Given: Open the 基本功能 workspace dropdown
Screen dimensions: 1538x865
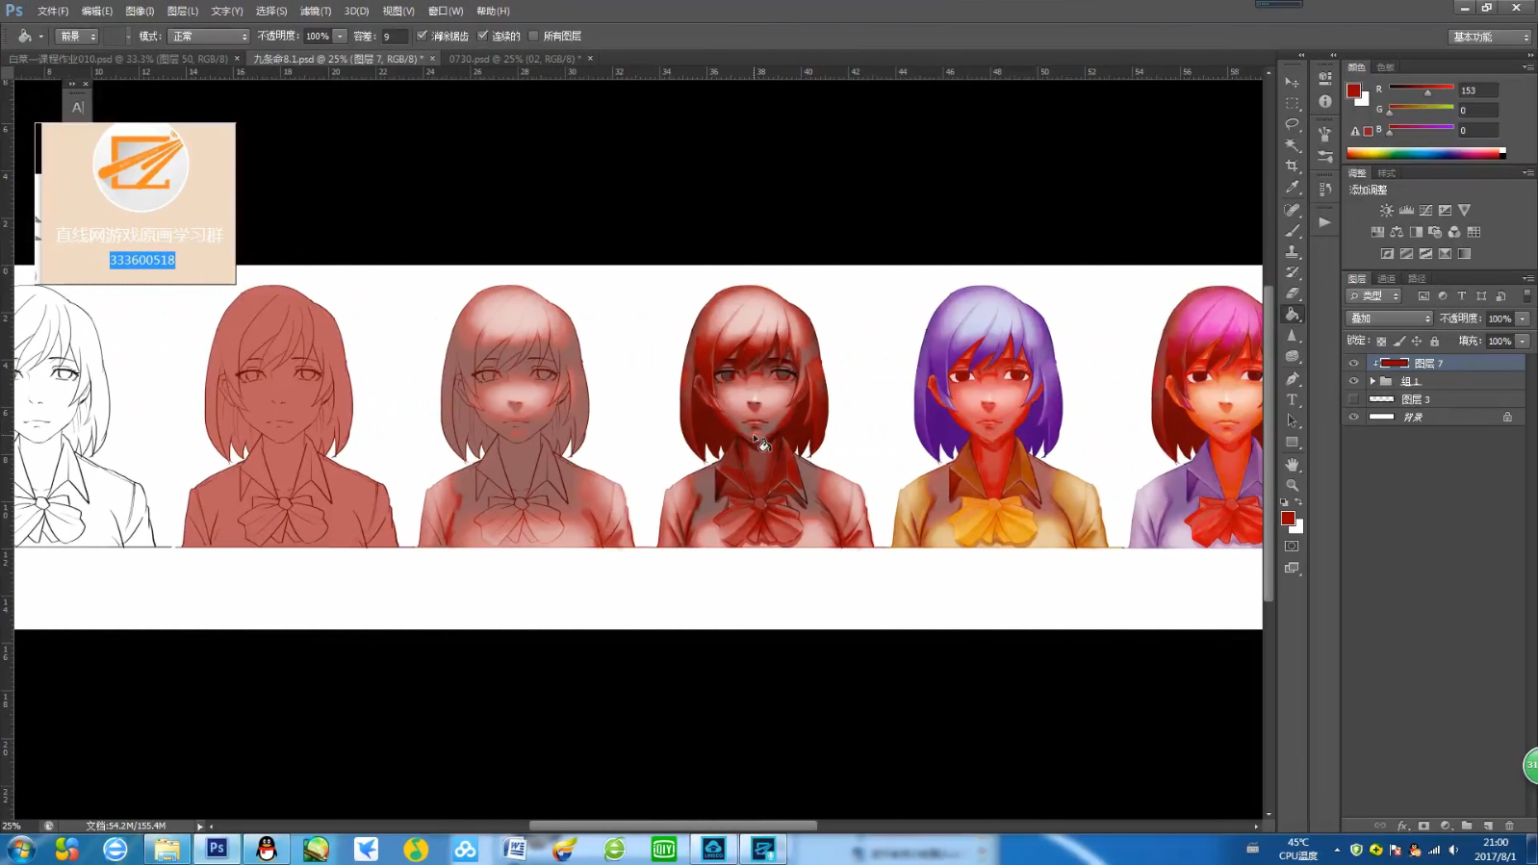Looking at the screenshot, I should pyautogui.click(x=1489, y=37).
